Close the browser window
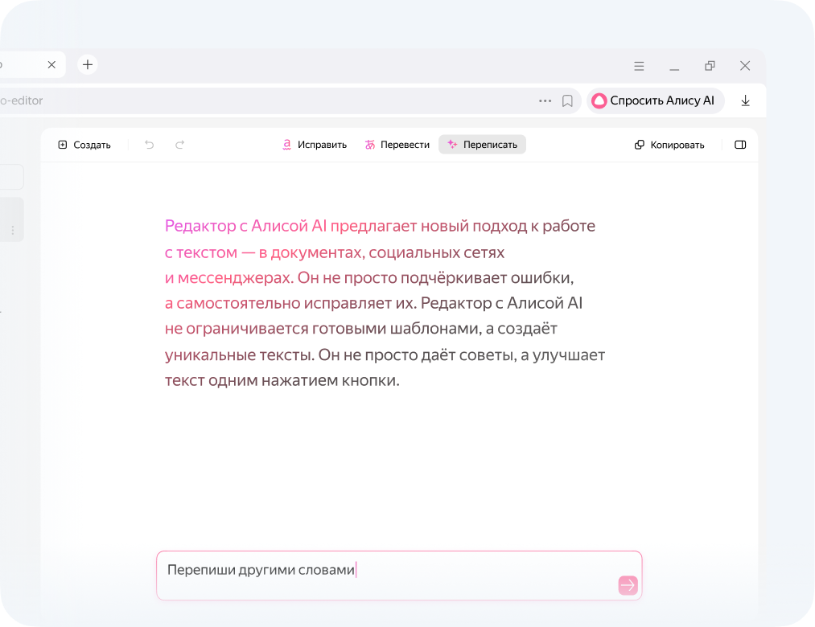815x627 pixels. [745, 66]
